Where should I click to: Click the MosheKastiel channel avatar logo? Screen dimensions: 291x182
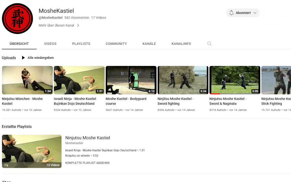pos(17,18)
